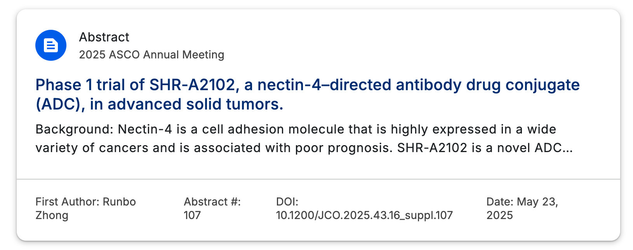The height and width of the screenshot is (250, 633).
Task: Click the Background summary paragraph
Action: (x=304, y=139)
